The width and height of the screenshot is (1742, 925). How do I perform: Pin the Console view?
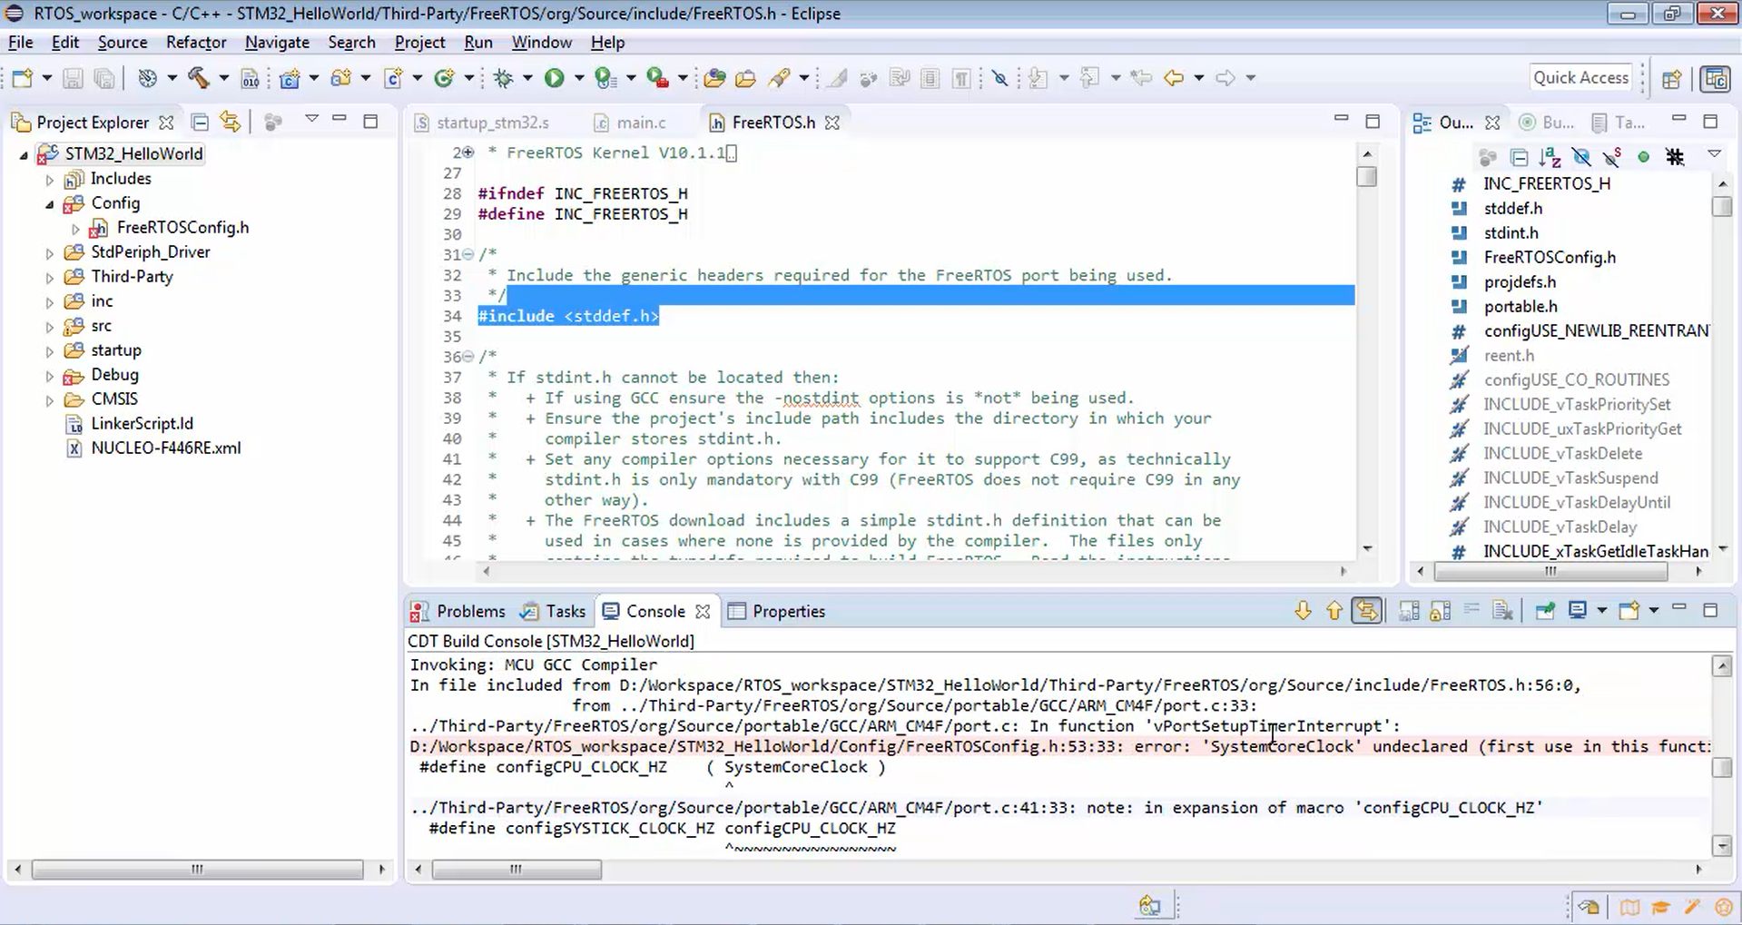pyautogui.click(x=1544, y=611)
